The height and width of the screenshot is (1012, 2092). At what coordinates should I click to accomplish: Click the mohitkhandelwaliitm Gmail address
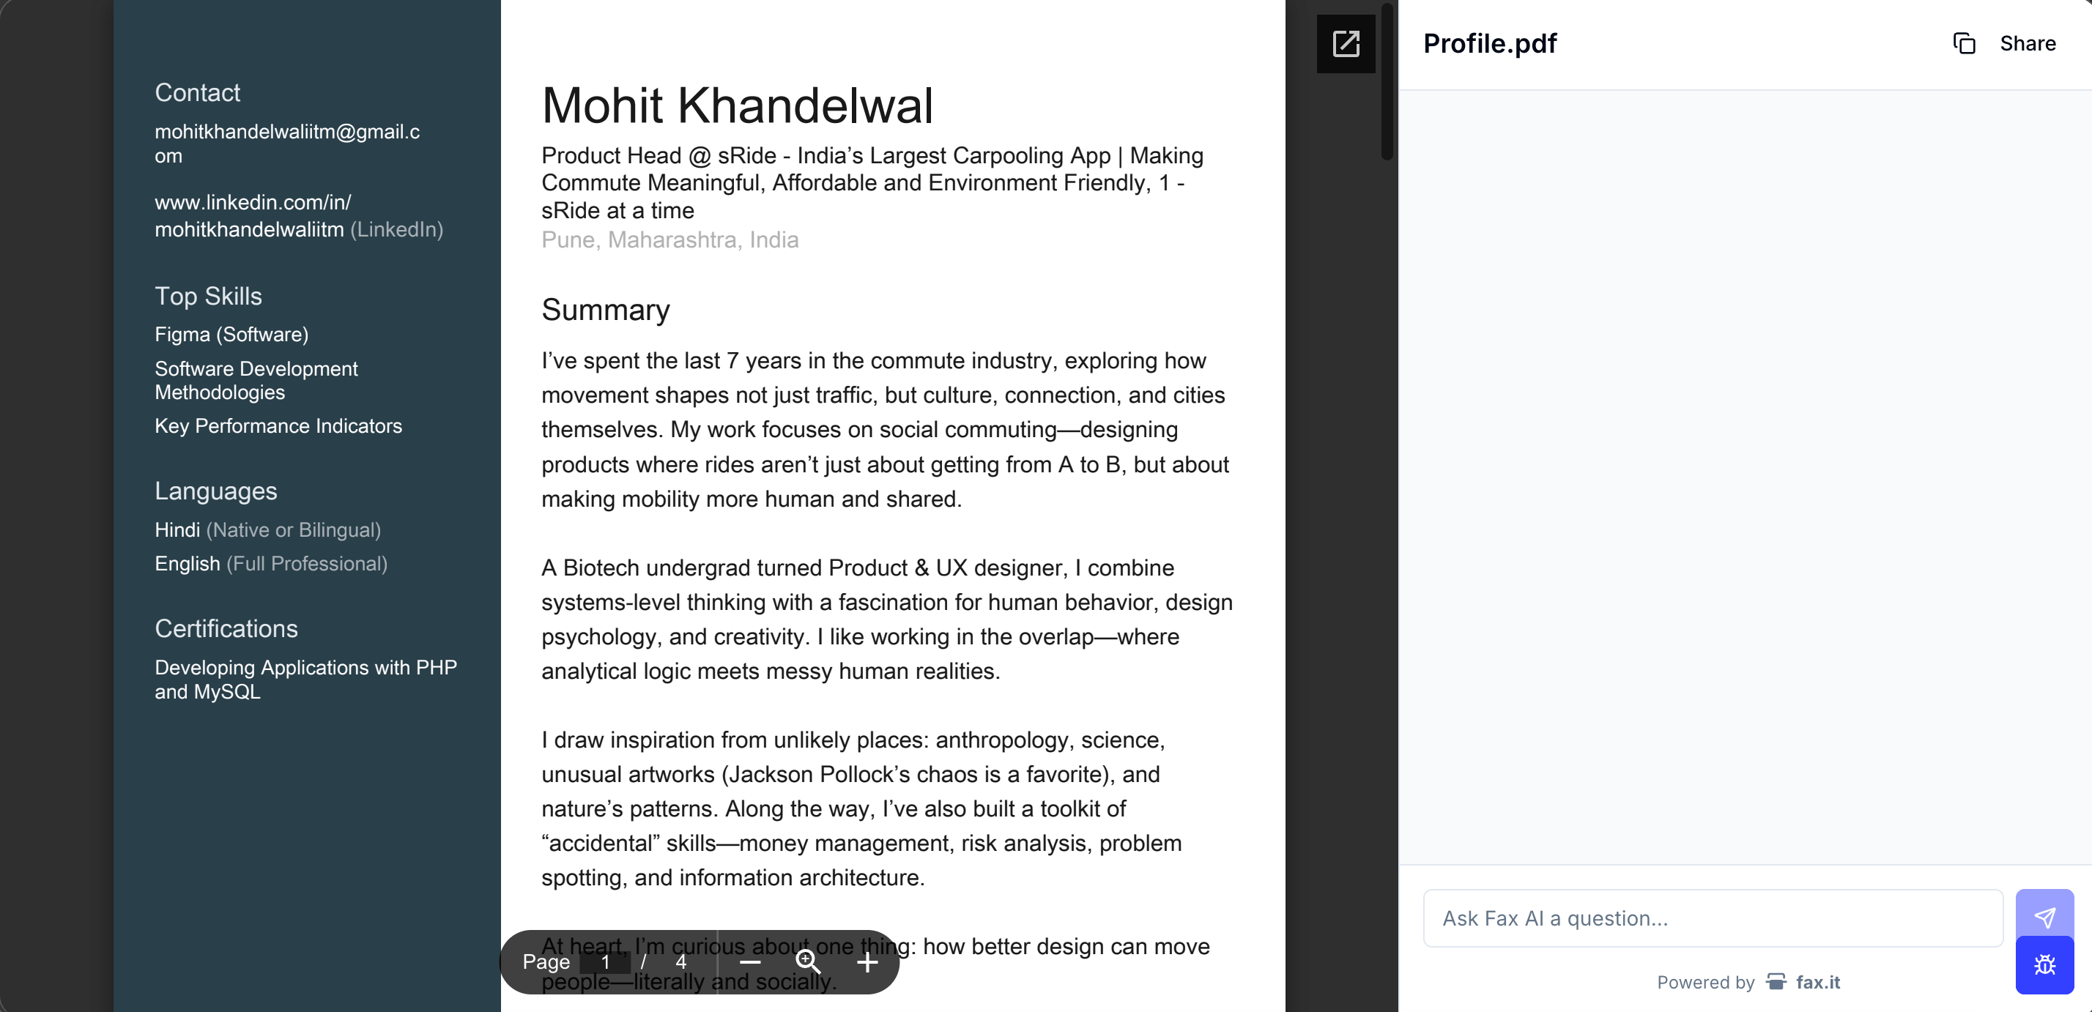[x=286, y=143]
